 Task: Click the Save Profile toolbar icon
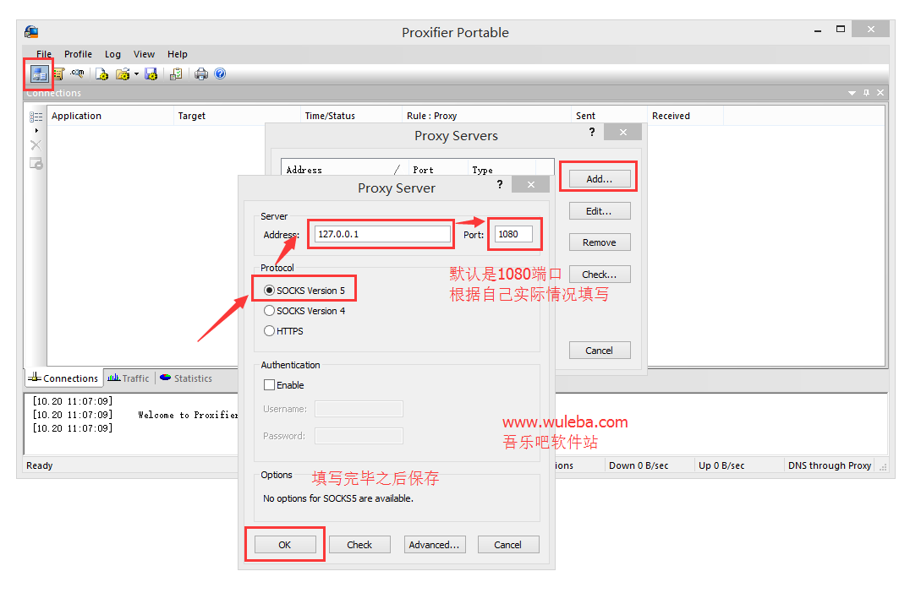(x=151, y=73)
